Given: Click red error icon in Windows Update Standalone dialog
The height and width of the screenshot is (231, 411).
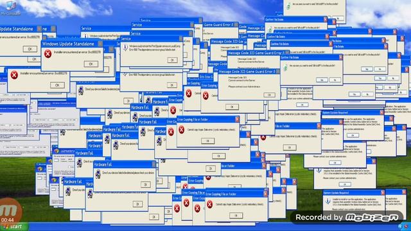Looking at the screenshot, I should coord(48,54).
